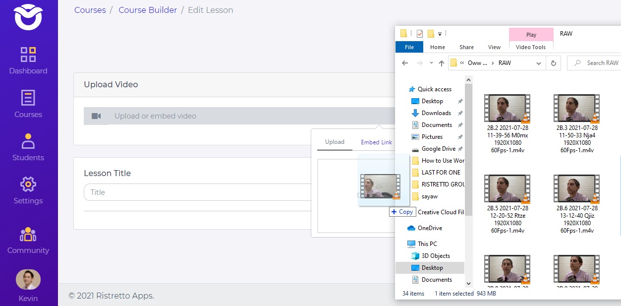Go to Courses breadcrumb link
This screenshot has width=621, height=306.
[x=90, y=10]
